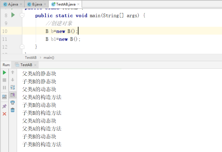Viewport: 222px width, 152px height.
Task: Print the console output
Action: 13,102
